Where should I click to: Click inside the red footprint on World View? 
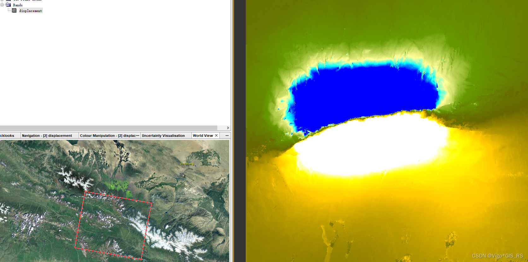click(x=113, y=225)
